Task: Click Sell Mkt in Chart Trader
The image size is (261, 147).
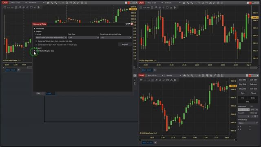Action: click(x=253, y=80)
